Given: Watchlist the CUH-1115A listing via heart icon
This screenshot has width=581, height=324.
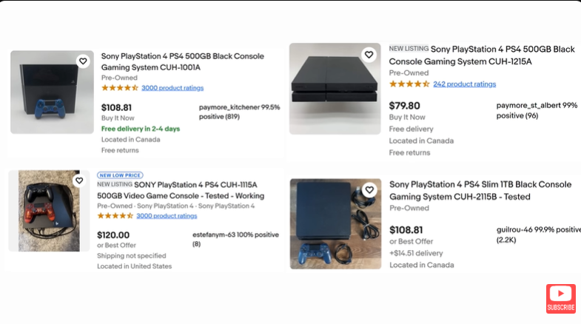Looking at the screenshot, I should coord(79,180).
